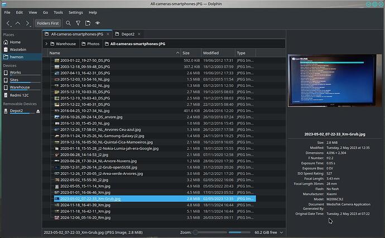Open the search magnifier tool
Viewport: 385px width, 238px height.
[x=68, y=23]
